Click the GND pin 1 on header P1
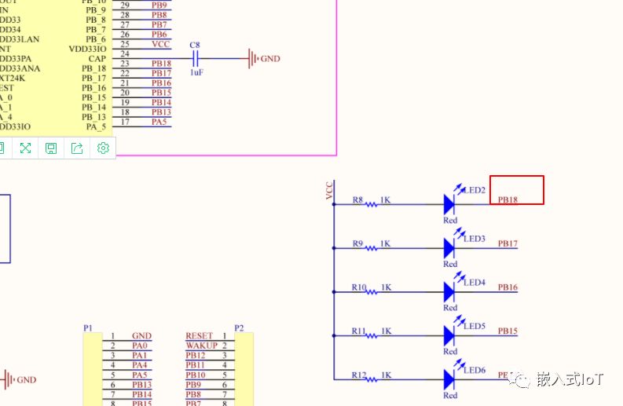 click(141, 336)
